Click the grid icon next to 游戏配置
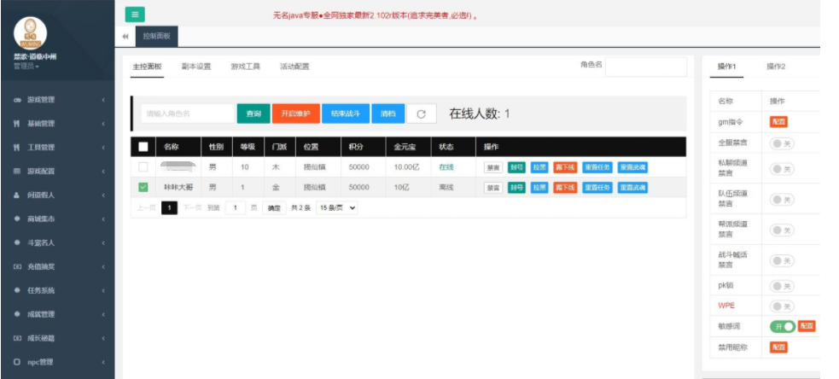 [17, 171]
